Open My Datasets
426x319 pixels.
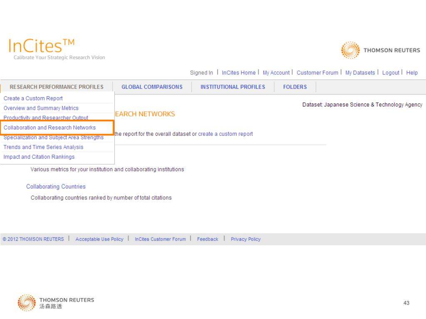[360, 73]
